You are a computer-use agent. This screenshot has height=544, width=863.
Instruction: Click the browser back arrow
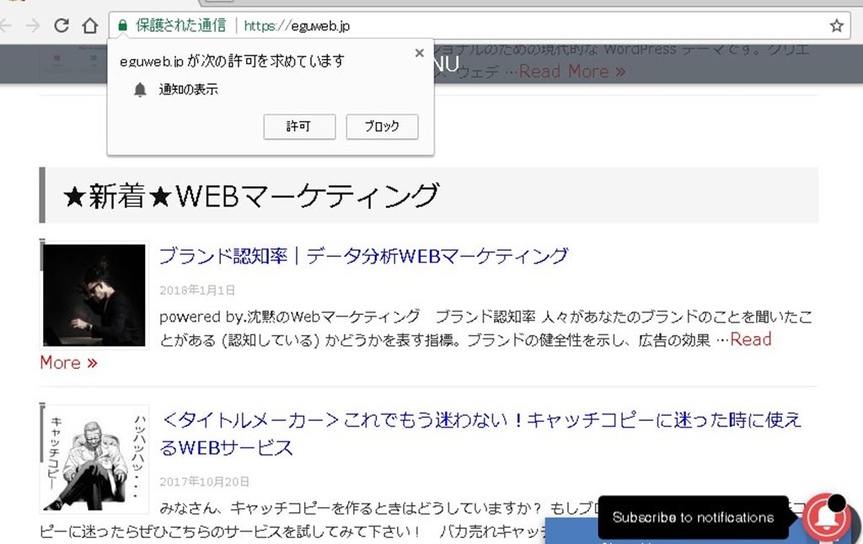pos(7,26)
